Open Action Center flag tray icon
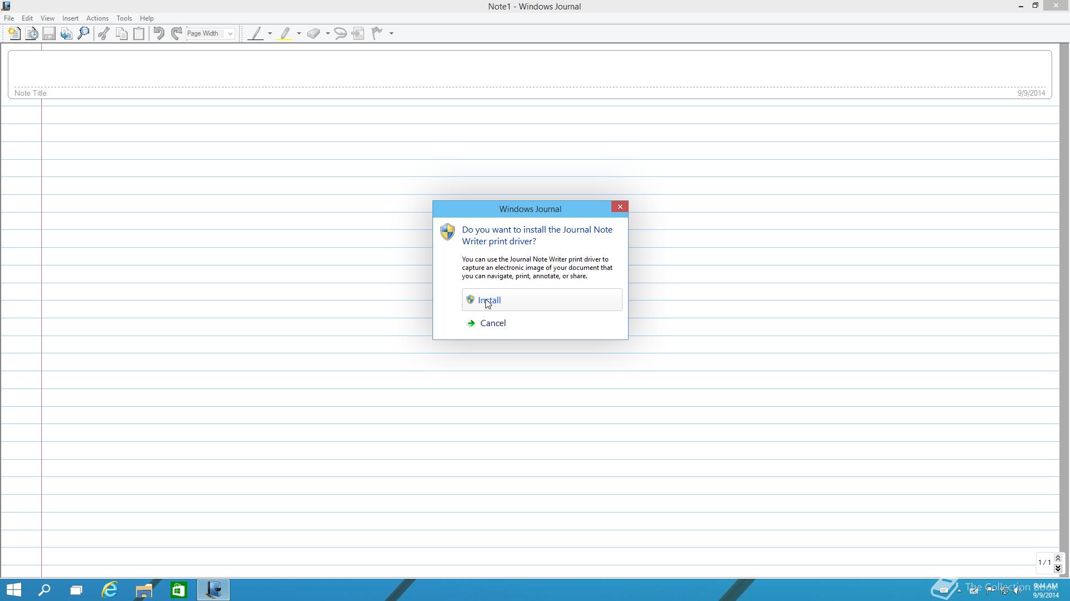Viewport: 1070px width, 601px height. coord(990,590)
